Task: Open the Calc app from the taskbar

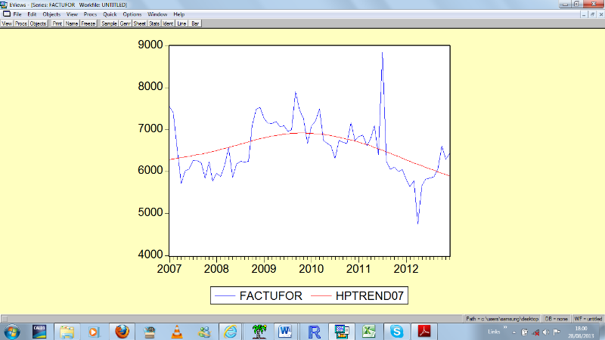Action: pyautogui.click(x=39, y=332)
